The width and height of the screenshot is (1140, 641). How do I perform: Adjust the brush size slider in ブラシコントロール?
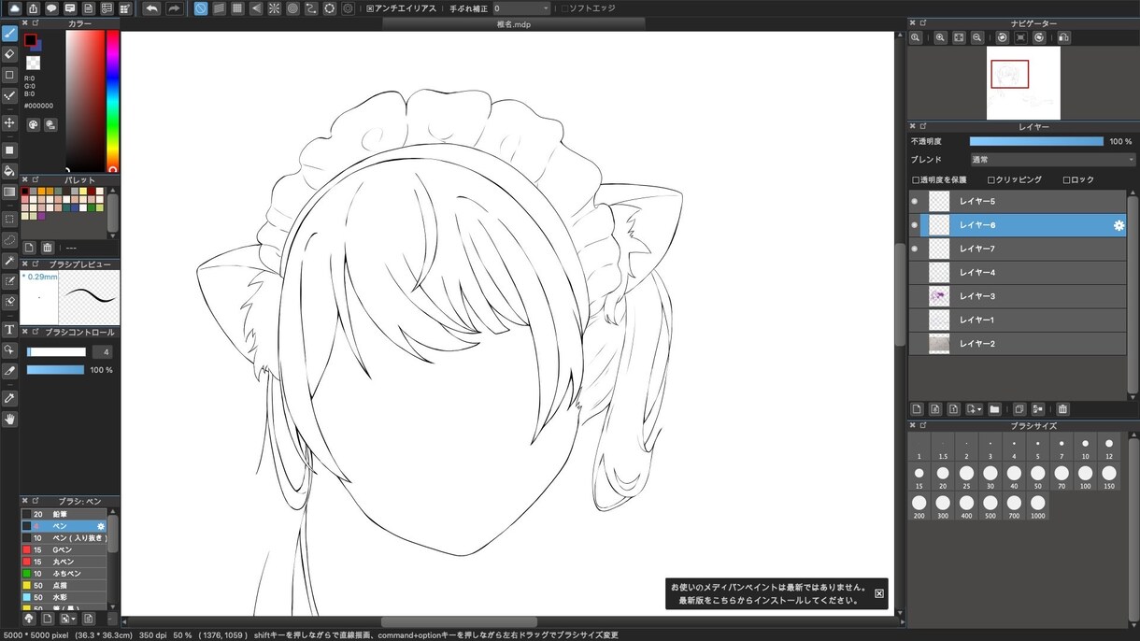[56, 352]
